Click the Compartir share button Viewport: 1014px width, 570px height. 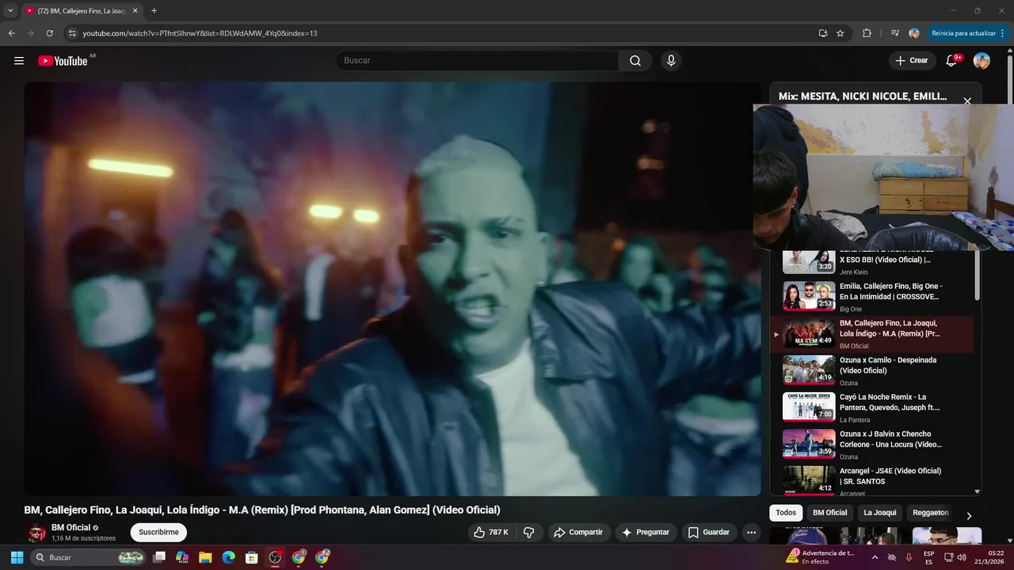(578, 532)
